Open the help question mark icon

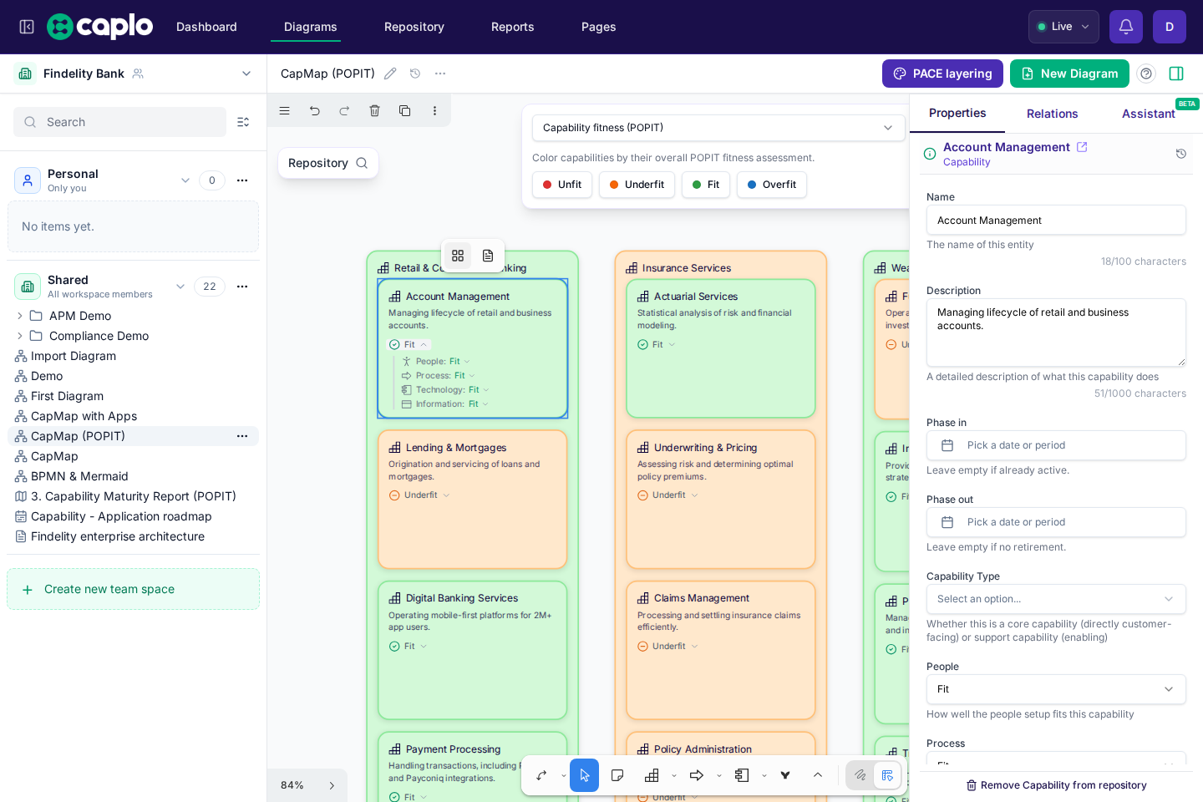tap(1146, 74)
